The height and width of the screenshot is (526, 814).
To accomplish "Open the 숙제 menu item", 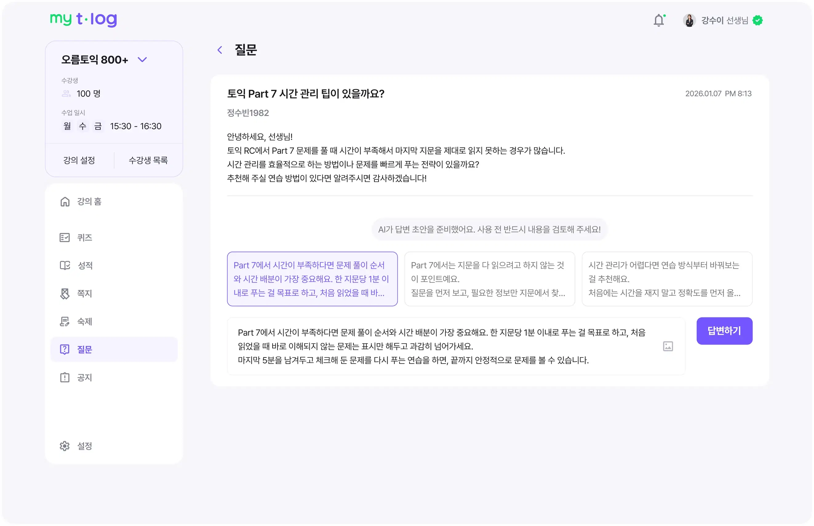I will (114, 321).
